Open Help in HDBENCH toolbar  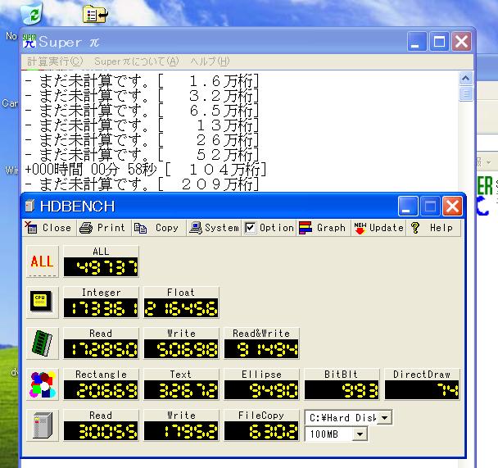click(x=433, y=228)
